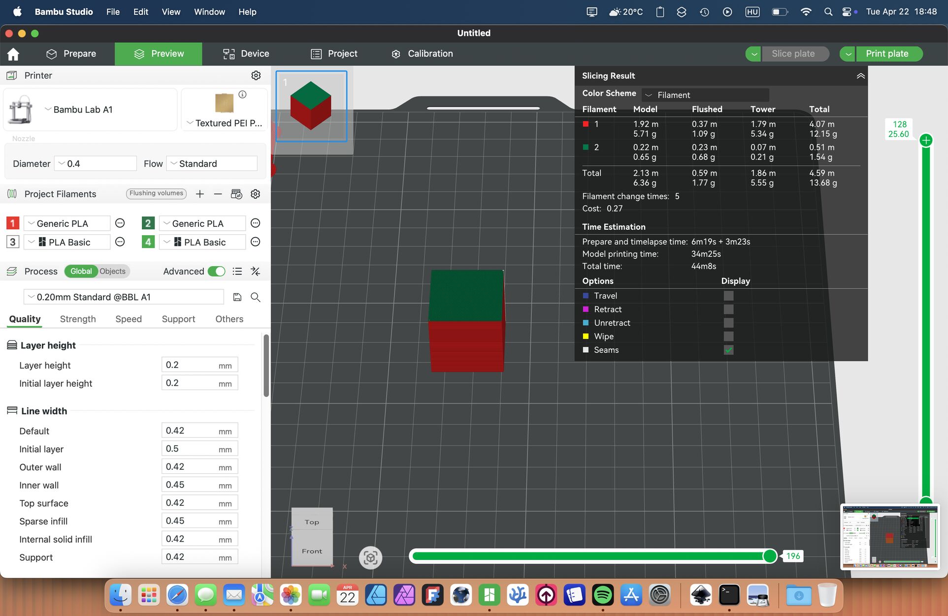Open Color Scheme Filament dropdown
This screenshot has height=616, width=948.
coord(705,95)
